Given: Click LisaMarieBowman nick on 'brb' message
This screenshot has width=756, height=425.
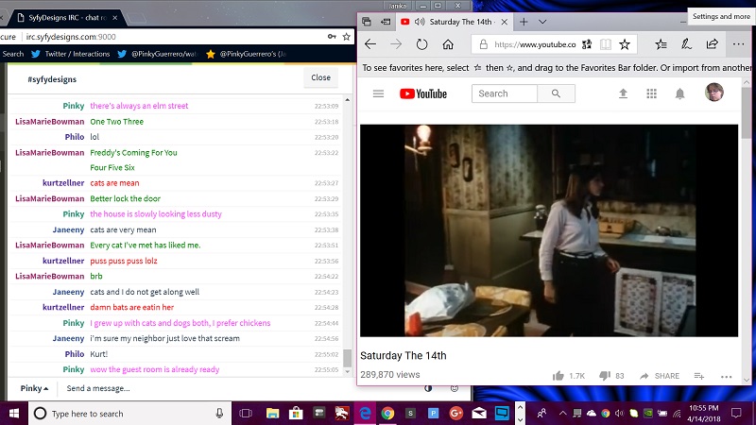Looking at the screenshot, I should [x=50, y=276].
